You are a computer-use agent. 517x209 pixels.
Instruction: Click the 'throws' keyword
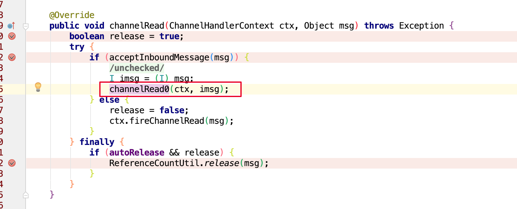(379, 26)
